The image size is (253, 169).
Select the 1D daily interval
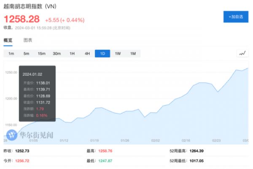pos(102,53)
